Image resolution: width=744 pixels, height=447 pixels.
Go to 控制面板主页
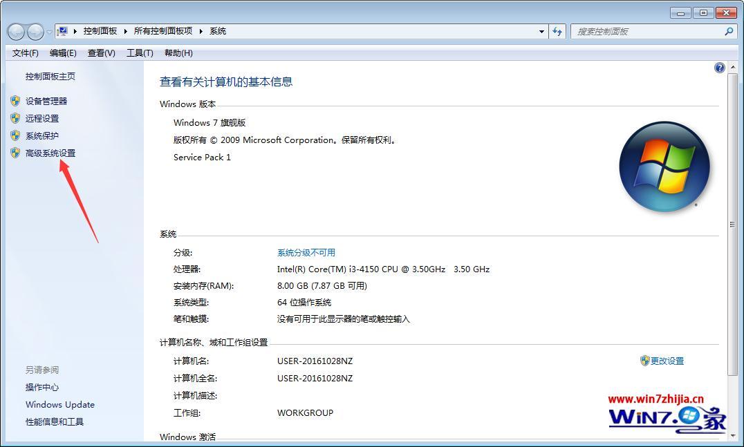click(x=50, y=76)
